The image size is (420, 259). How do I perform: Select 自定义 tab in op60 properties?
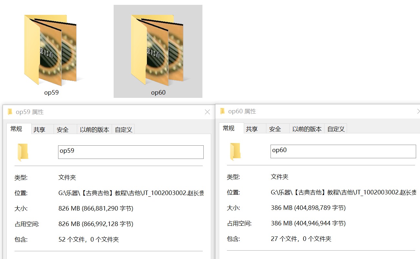coord(336,129)
